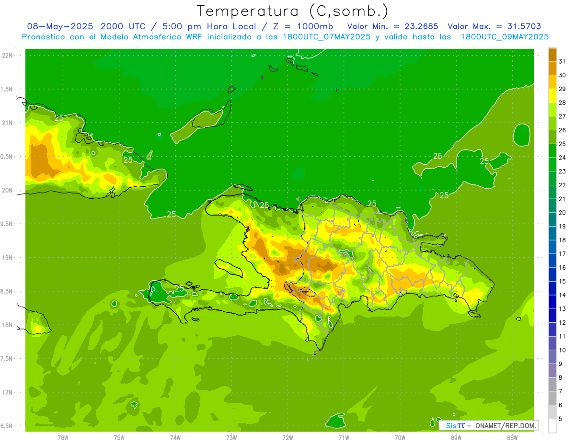Click the legend value label '20'

point(563,213)
